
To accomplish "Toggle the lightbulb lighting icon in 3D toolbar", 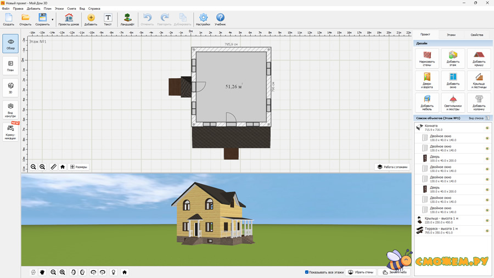I will 114,272.
